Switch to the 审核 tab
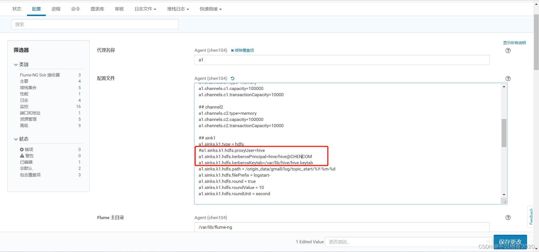This screenshot has height=252, width=539. 119,9
